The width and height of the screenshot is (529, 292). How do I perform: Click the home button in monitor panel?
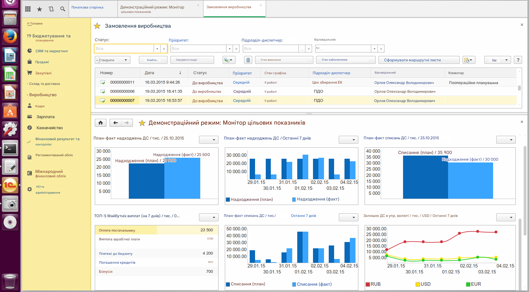[x=100, y=123]
